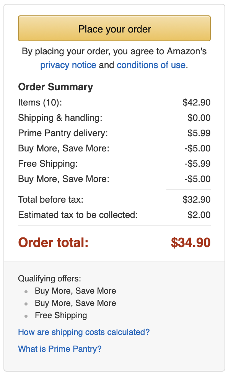Click the $5.99 Prime Pantry delivery amount
The image size is (231, 377).
pos(199,133)
